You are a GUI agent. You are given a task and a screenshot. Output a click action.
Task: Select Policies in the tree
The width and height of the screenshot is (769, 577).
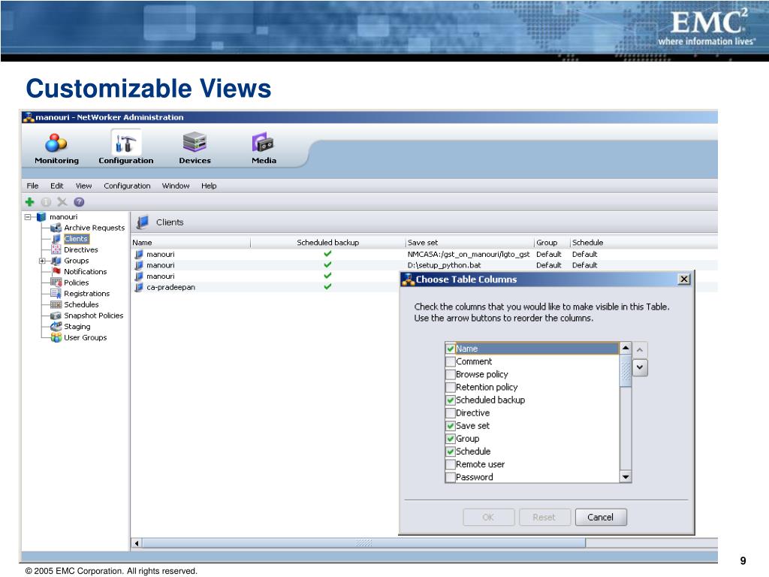click(x=76, y=282)
